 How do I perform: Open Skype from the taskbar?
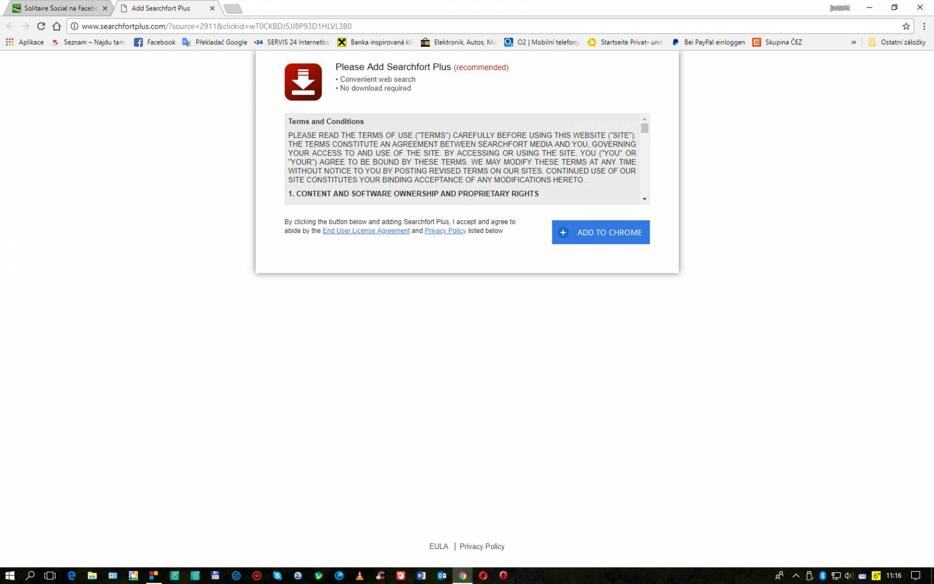pos(277,575)
